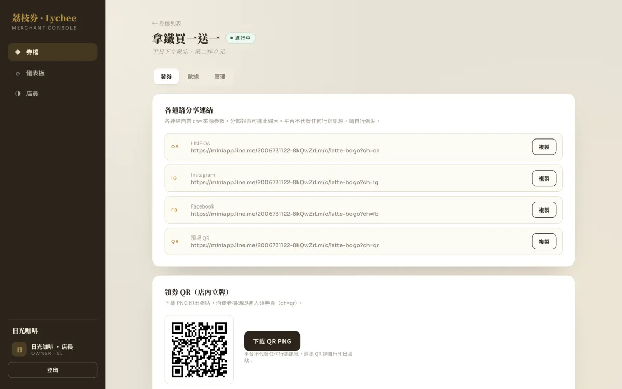
Task: Click 下載 QR PNG button
Action: [272, 341]
